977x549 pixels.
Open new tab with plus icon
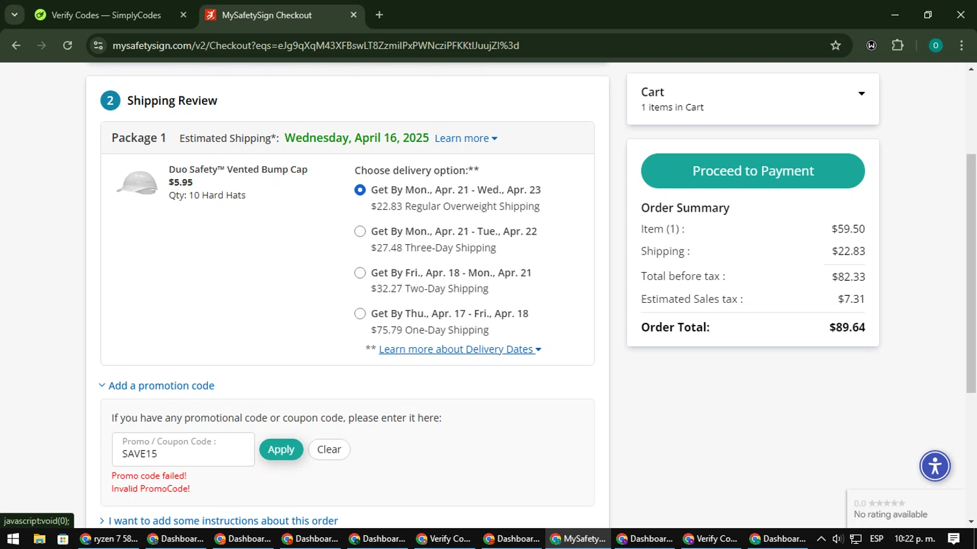[379, 15]
